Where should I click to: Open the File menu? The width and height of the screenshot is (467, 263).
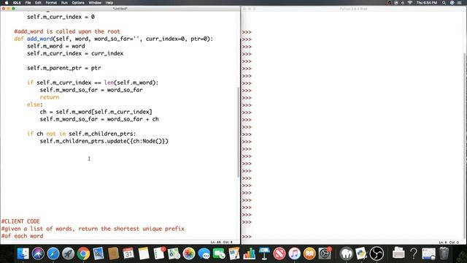(28, 3)
